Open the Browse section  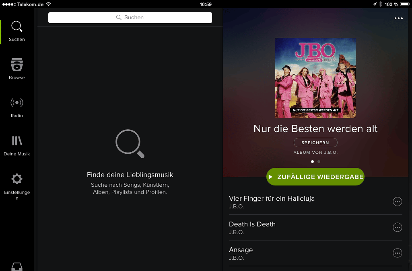pos(17,69)
